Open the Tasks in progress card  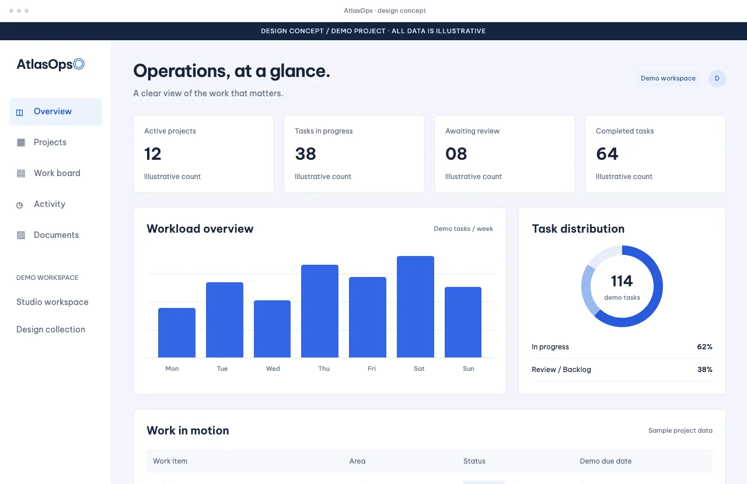(x=354, y=154)
